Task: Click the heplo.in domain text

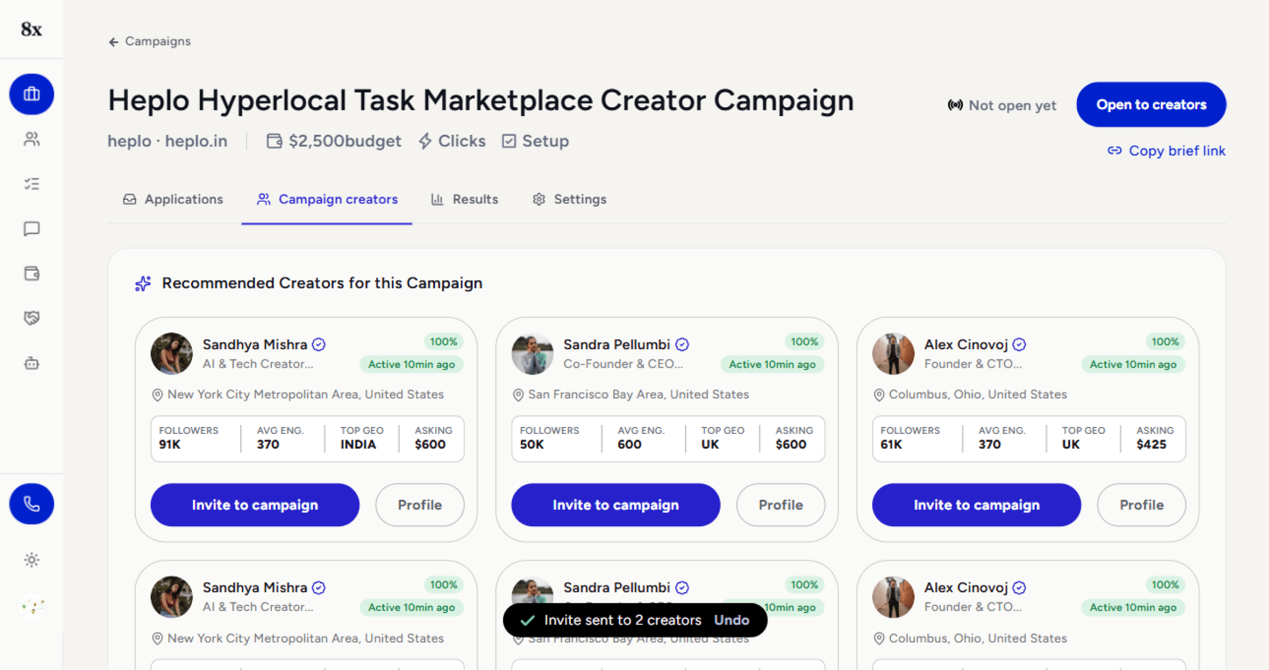Action: pos(196,141)
